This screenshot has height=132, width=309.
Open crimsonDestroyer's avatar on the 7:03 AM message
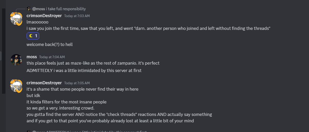16,19
